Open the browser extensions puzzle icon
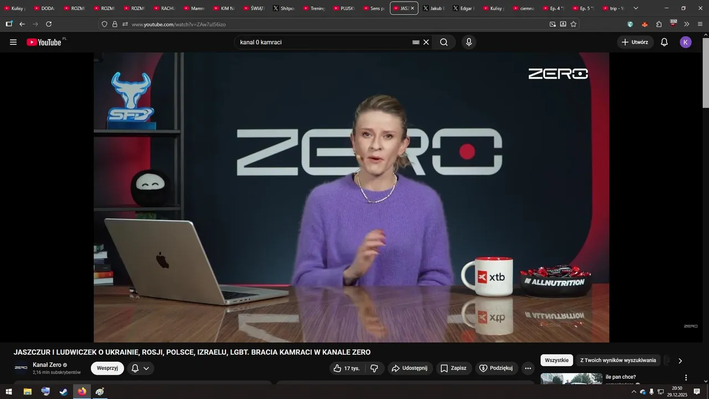The image size is (709, 399). coord(659,24)
